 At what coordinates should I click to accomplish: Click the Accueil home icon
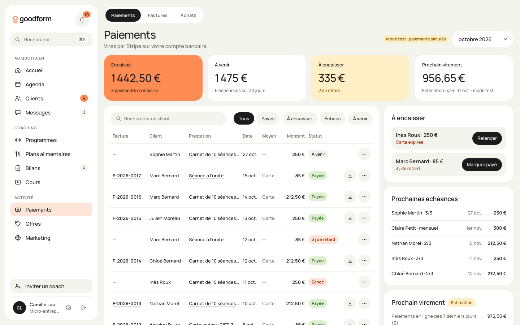click(18, 70)
